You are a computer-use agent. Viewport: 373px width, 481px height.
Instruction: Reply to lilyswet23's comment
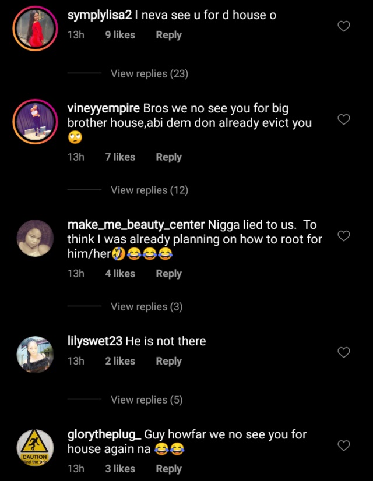[168, 361]
